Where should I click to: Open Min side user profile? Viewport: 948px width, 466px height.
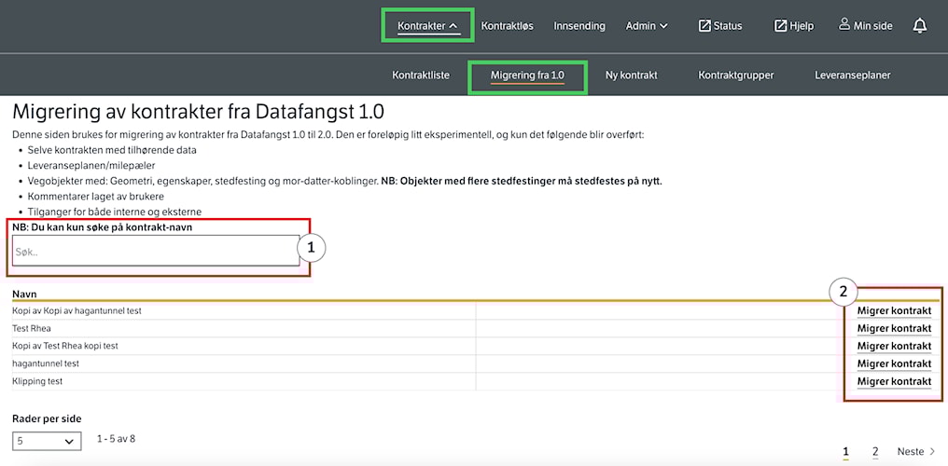click(865, 26)
